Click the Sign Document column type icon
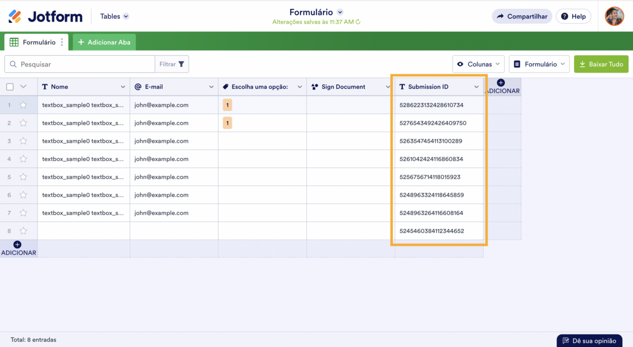Screen dimensions: 633x347 click(x=314, y=87)
